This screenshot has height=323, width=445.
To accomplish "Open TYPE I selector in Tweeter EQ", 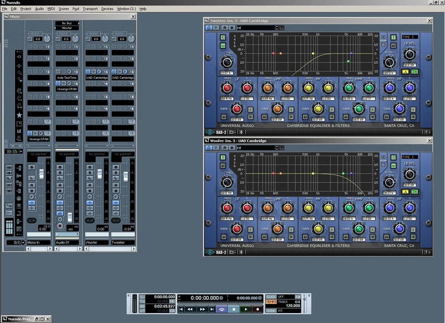I will pos(410,37).
